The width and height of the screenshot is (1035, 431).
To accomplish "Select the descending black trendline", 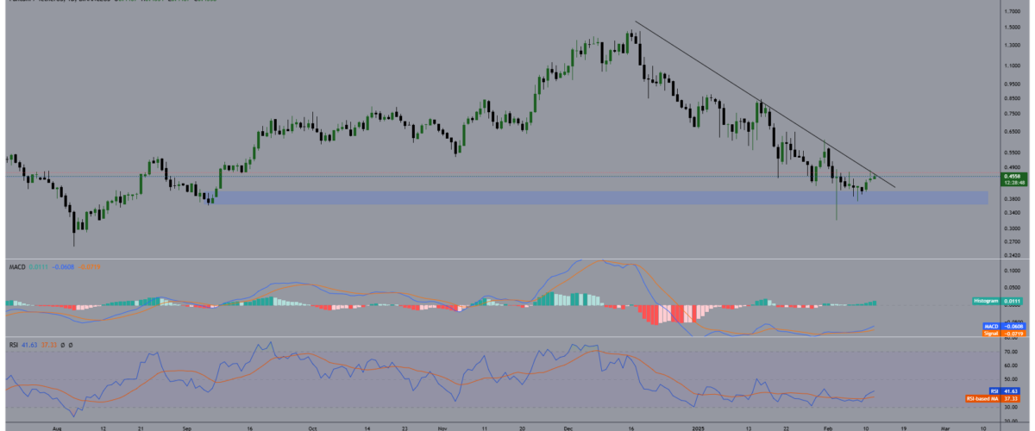I will pyautogui.click(x=759, y=103).
